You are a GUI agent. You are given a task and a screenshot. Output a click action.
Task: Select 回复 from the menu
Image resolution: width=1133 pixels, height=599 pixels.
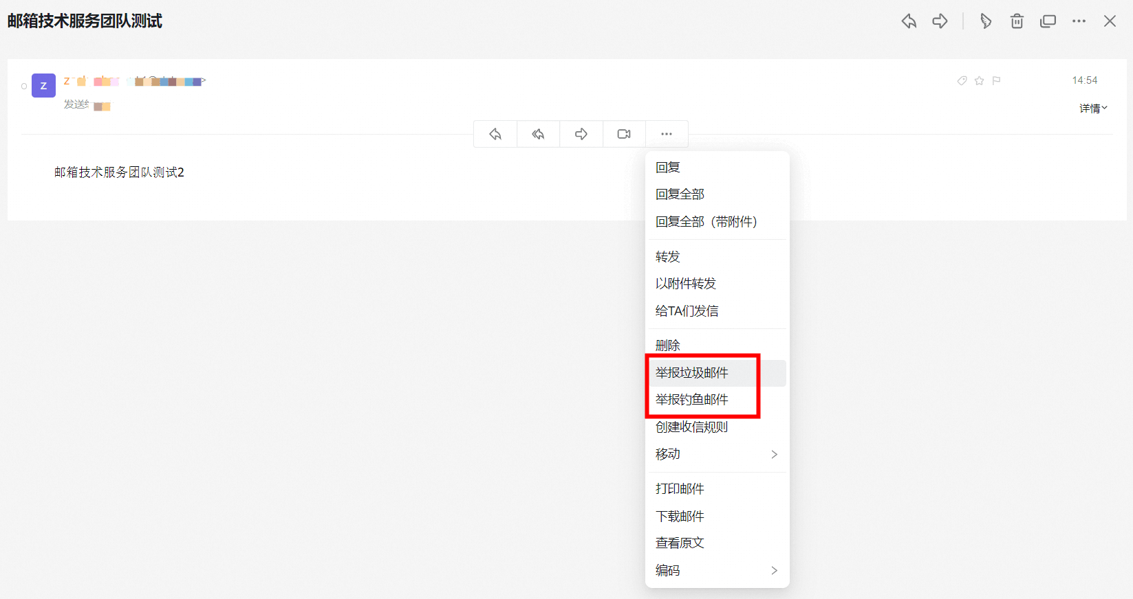(x=717, y=167)
